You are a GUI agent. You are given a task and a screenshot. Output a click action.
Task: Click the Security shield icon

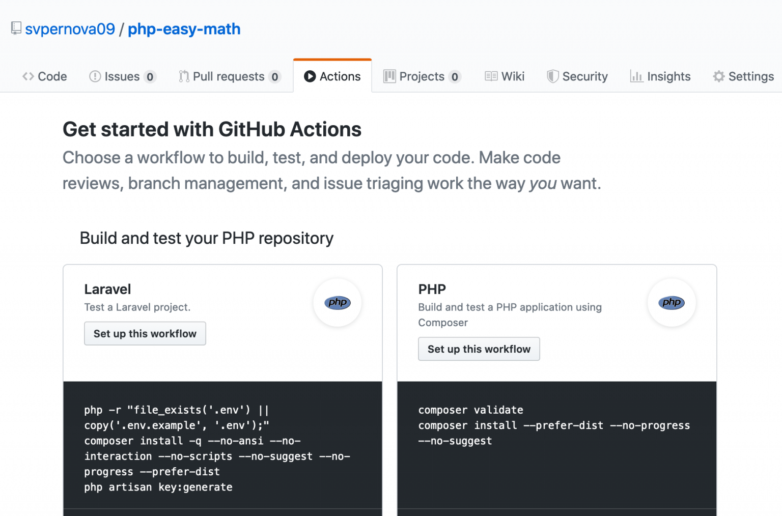coord(552,76)
